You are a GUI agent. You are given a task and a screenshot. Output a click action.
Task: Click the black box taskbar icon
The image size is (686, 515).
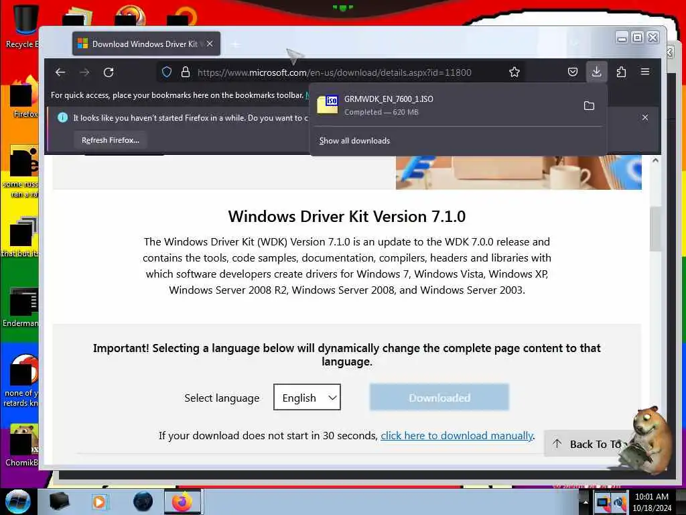tap(59, 502)
